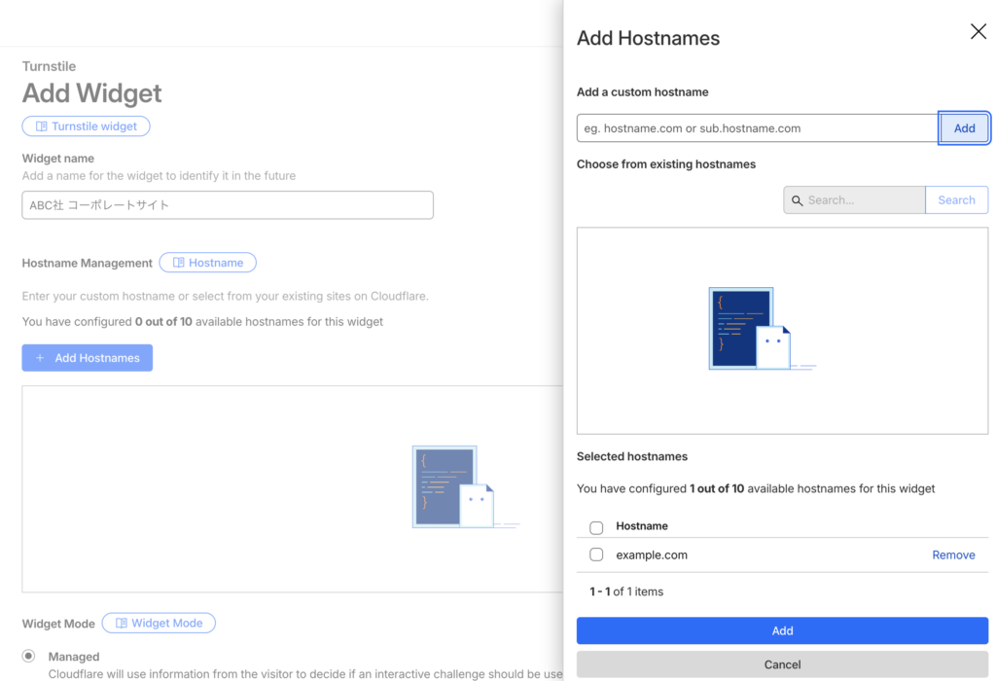
Task: Cancel adding hostnames
Action: pos(782,664)
